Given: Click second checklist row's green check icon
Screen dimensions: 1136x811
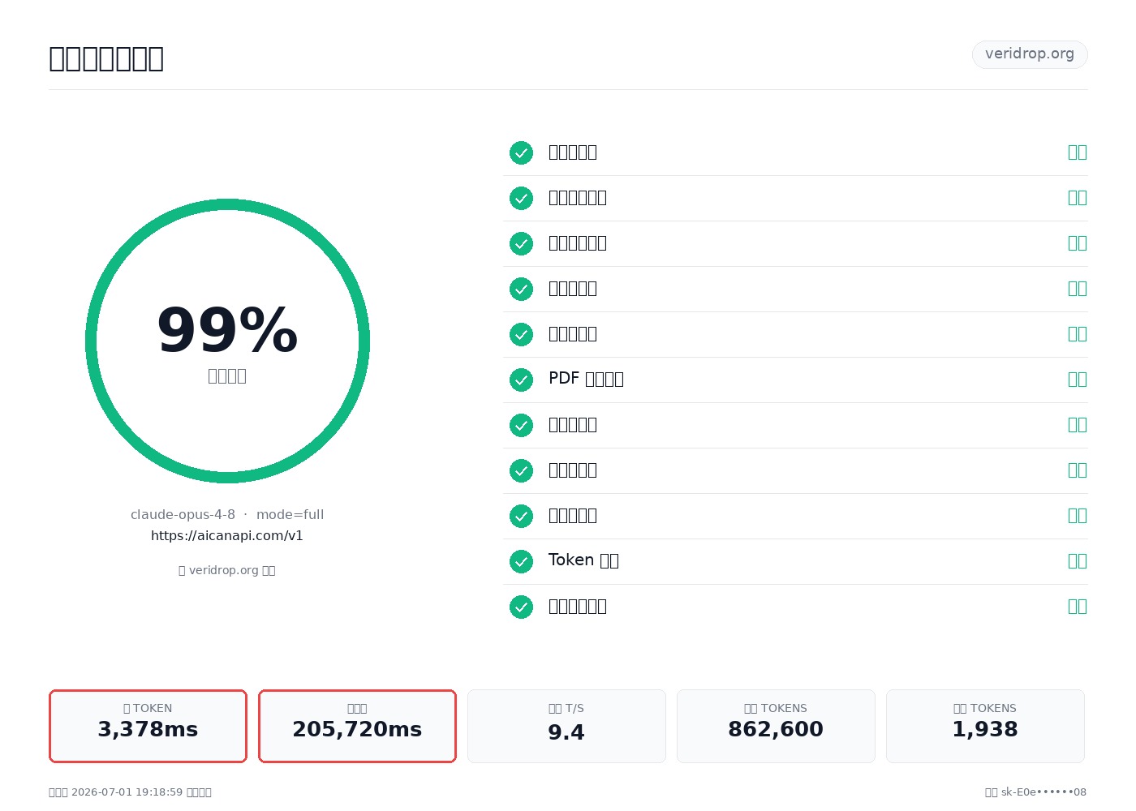Looking at the screenshot, I should tap(521, 198).
